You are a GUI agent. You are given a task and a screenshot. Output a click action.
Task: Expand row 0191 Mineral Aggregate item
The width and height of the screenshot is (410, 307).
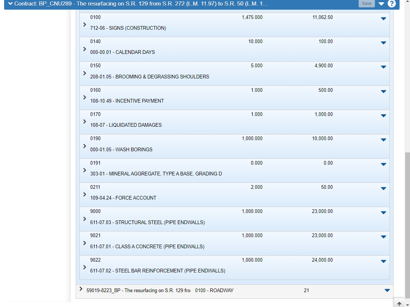(85, 170)
